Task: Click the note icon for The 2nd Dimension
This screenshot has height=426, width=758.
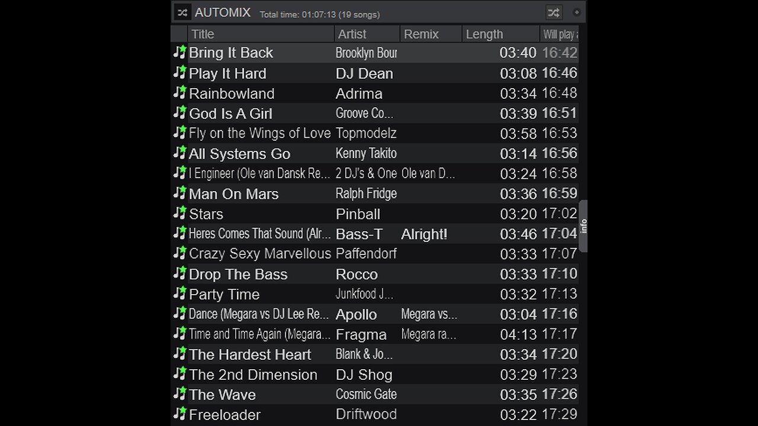Action: pos(179,374)
